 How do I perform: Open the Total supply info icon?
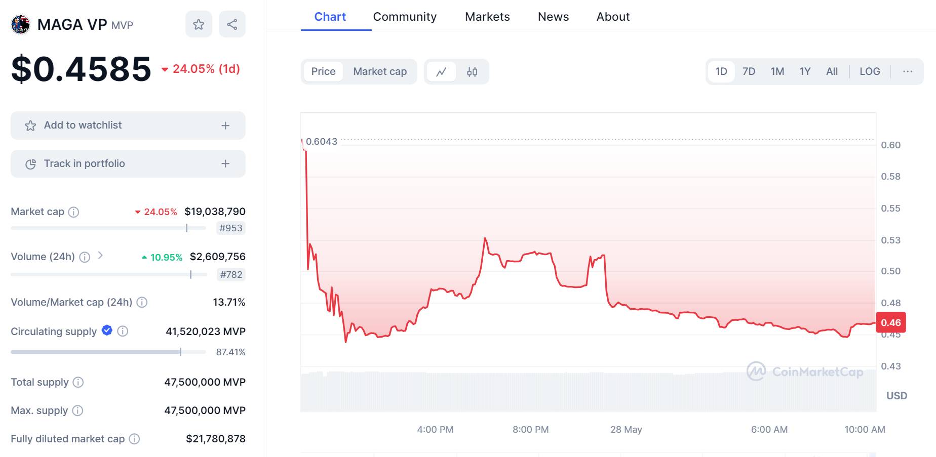(x=78, y=382)
